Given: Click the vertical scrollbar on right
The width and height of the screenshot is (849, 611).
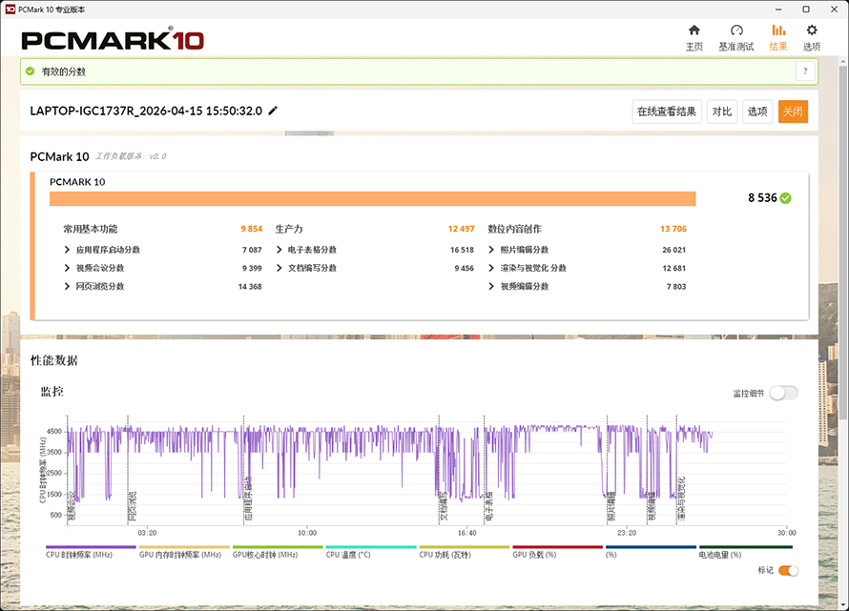Looking at the screenshot, I should 843,238.
